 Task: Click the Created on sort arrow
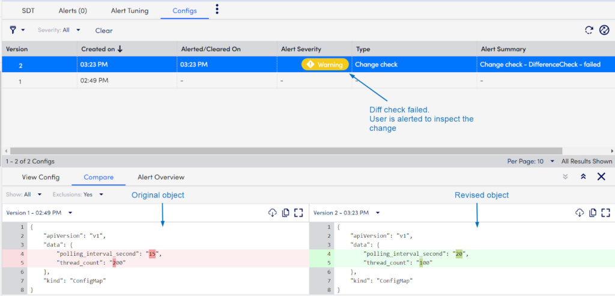(120, 49)
